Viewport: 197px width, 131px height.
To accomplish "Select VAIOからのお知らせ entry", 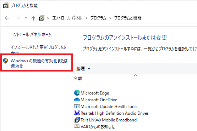I will [x=98, y=127].
